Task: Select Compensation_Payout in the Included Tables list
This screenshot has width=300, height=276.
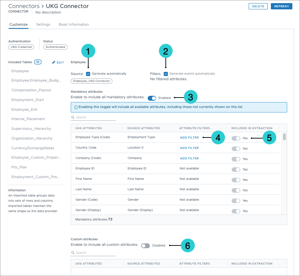Action: 31,90
